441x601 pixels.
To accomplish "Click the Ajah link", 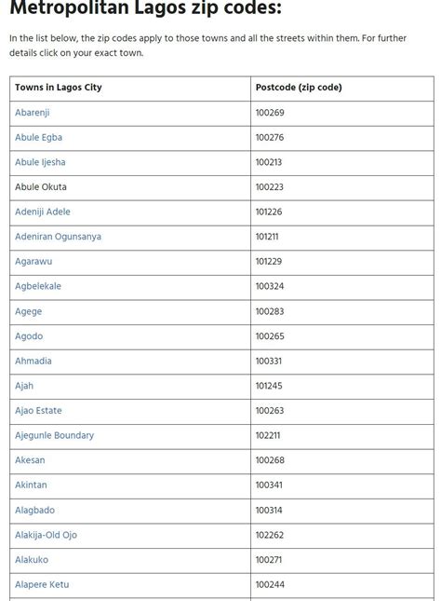I will click(x=24, y=386).
